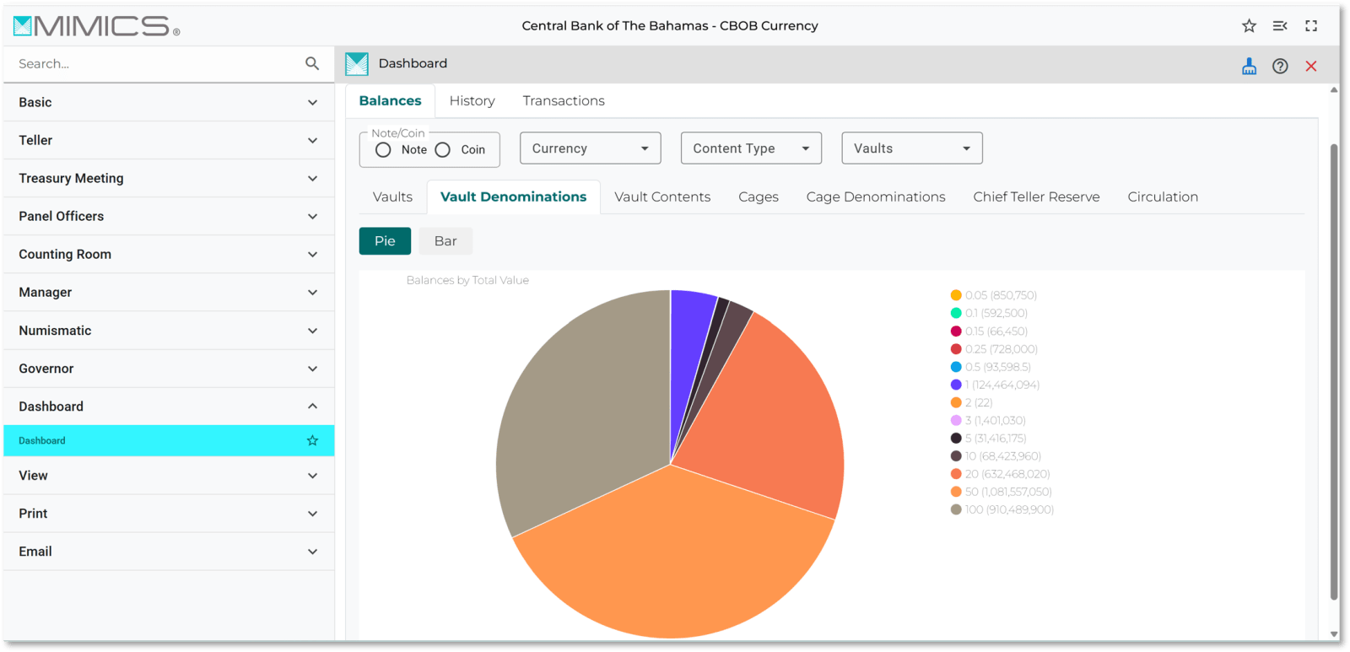Toggle fullscreen mode icon
Screen dimensions: 1350x652
coord(1311,26)
